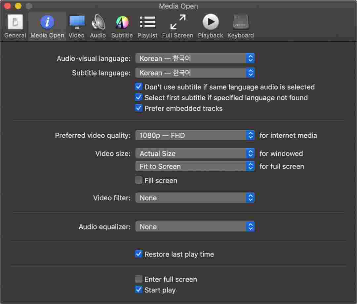Viewport: 357px width, 304px height.
Task: Go to Subtitle preferences icon
Action: 122,22
